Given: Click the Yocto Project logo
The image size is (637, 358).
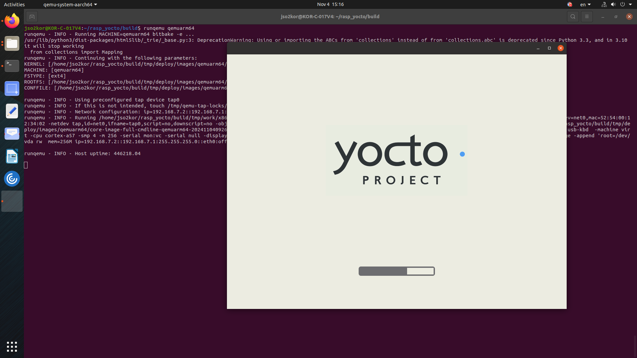Looking at the screenshot, I should click(x=396, y=160).
